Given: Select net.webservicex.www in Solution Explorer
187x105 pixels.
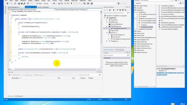Looking at the screenshot, I should 120,29.
